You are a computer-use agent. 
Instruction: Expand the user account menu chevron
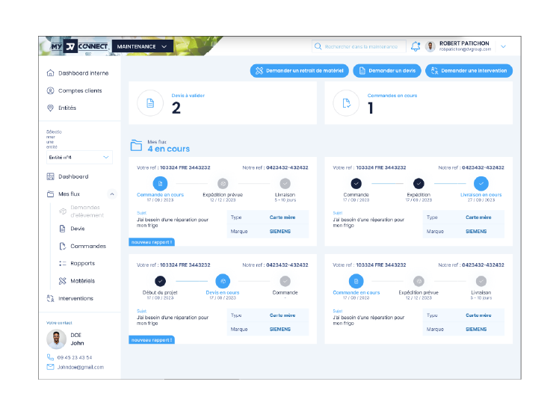tap(503, 46)
